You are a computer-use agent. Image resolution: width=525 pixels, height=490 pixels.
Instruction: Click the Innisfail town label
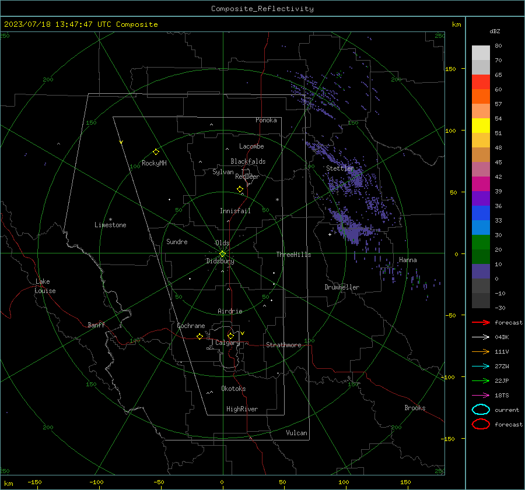(x=235, y=211)
